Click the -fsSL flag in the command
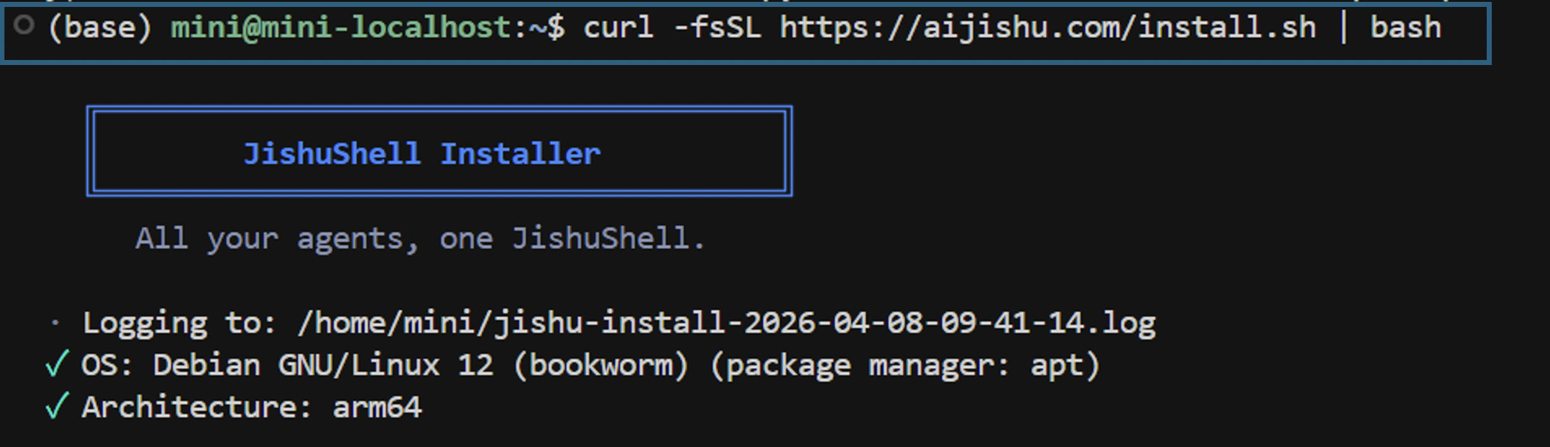 click(717, 28)
